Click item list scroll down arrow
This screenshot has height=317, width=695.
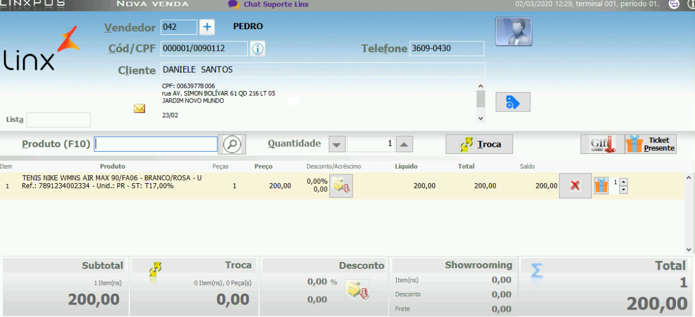click(x=689, y=249)
